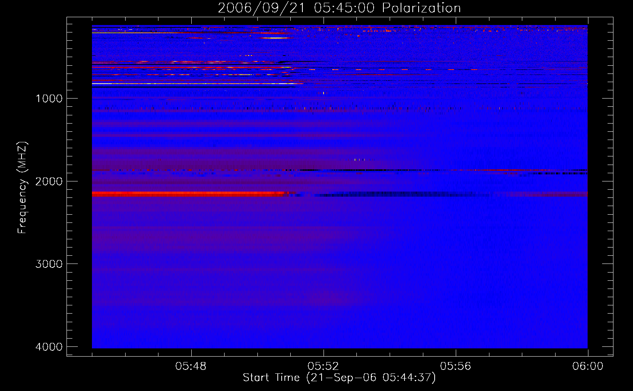Click the 2000 frequency tick label
The width and height of the screenshot is (633, 391).
coord(49,181)
